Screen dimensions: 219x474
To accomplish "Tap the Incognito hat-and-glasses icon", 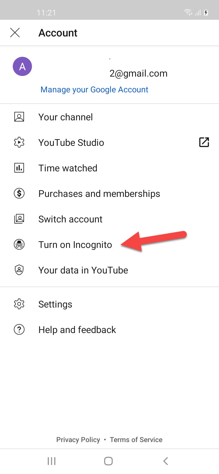I will (19, 245).
